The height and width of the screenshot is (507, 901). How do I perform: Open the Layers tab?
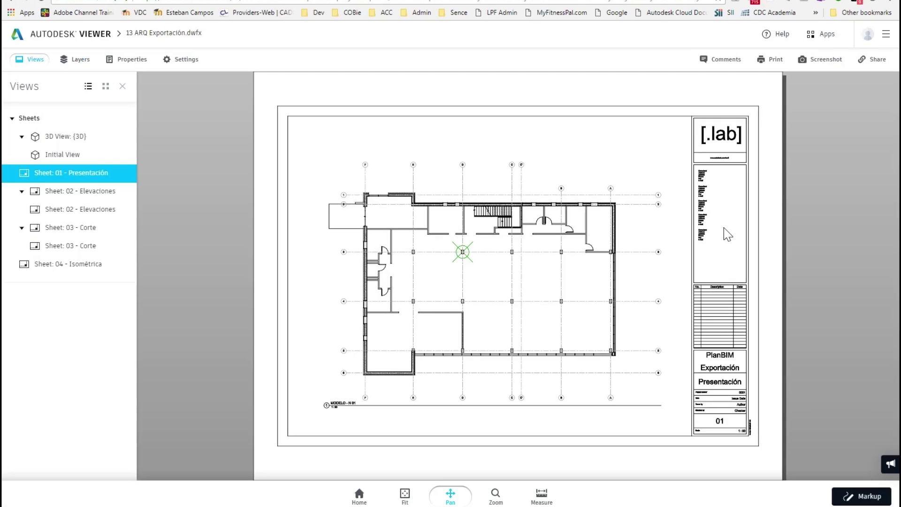(75, 59)
